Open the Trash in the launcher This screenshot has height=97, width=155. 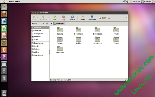[4, 93]
